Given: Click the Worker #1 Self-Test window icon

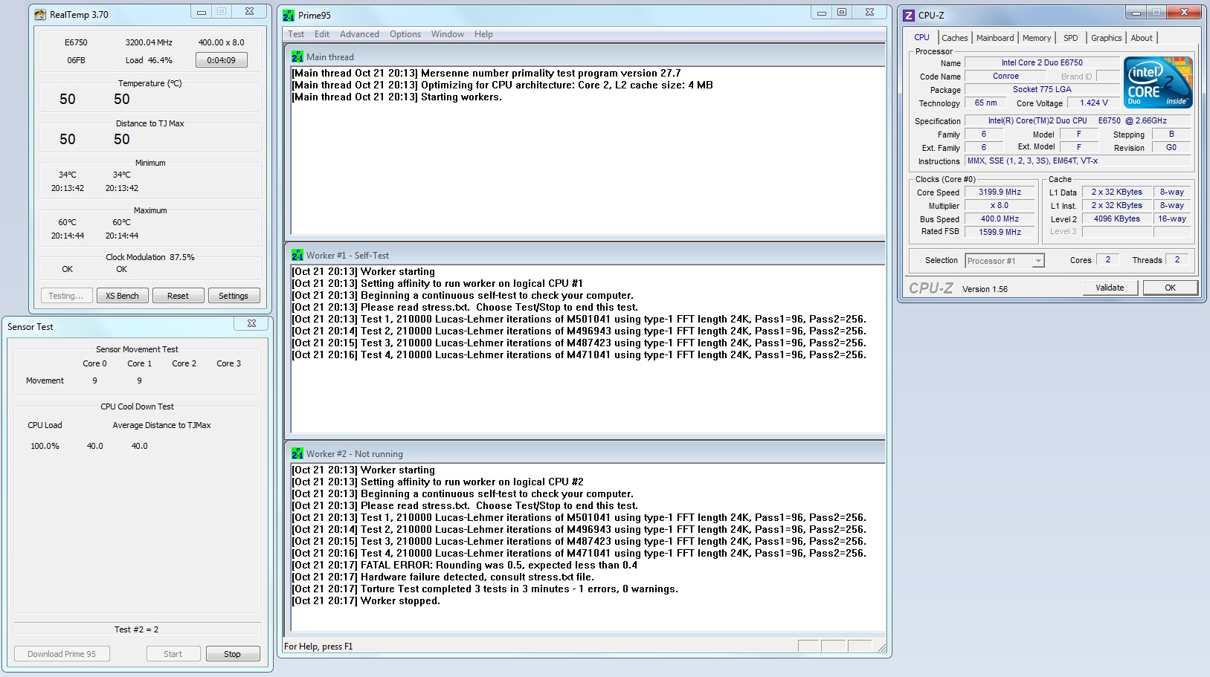Looking at the screenshot, I should [297, 255].
